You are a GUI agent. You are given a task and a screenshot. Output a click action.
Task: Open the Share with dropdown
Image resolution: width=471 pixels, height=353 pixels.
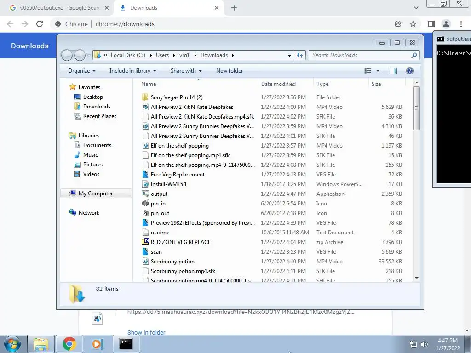pos(186,71)
